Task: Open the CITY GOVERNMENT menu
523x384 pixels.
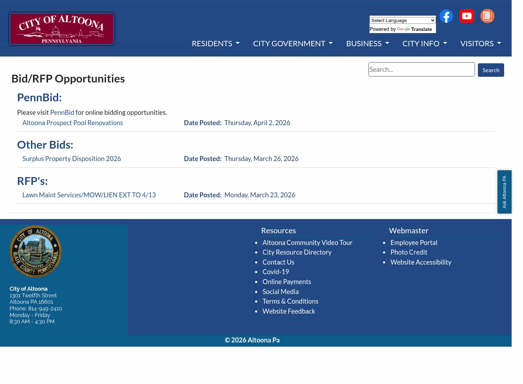Action: tap(292, 43)
